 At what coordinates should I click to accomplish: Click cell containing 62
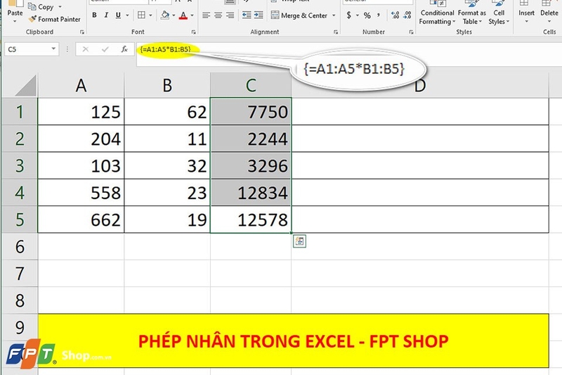click(x=167, y=112)
